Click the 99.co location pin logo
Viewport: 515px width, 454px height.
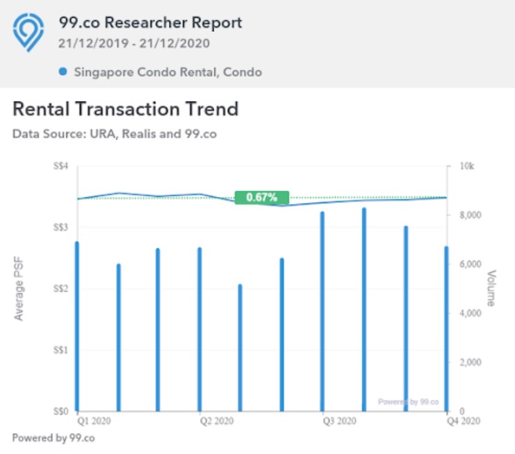point(28,33)
